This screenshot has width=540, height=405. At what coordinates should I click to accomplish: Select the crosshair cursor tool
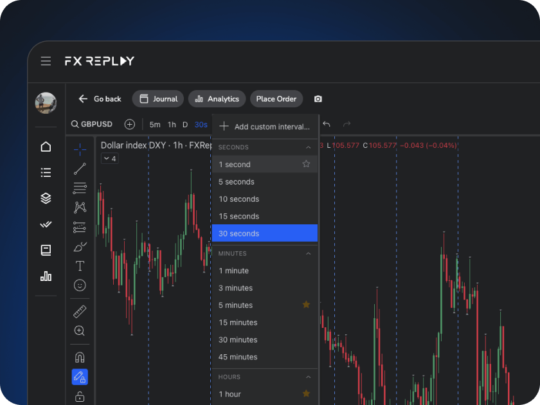[80, 150]
